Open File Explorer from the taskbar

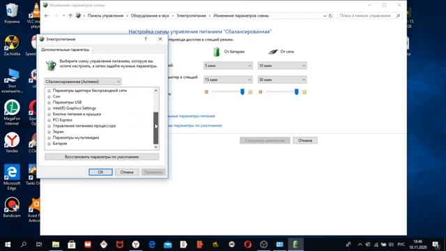click(56, 244)
